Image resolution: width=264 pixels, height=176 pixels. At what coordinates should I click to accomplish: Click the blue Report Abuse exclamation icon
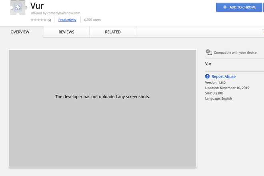click(x=207, y=76)
